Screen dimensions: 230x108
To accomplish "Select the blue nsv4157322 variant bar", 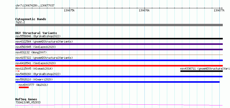I will (x=119, y=60).
